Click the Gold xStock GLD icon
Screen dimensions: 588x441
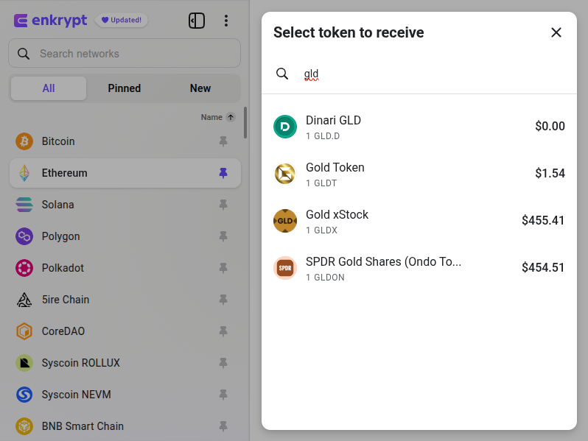click(x=285, y=221)
